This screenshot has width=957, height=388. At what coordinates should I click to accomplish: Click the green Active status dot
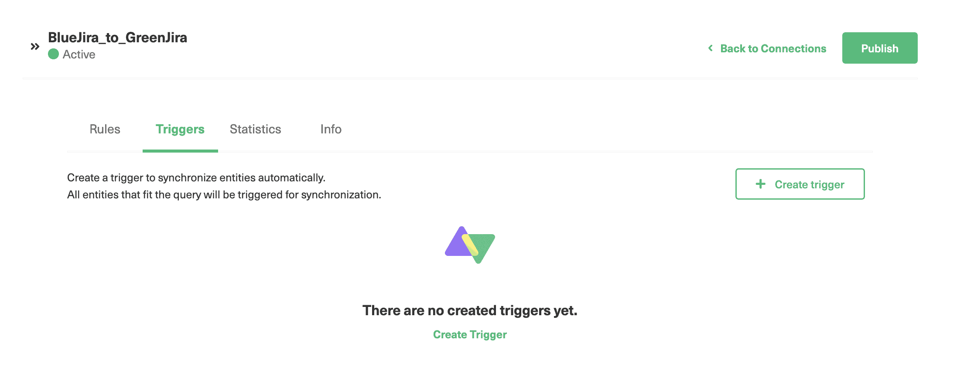pos(54,54)
